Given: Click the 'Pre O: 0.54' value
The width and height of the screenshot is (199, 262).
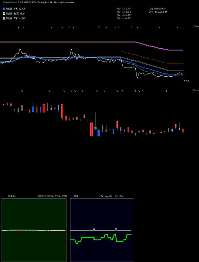Looking at the screenshot, I should [124, 8].
